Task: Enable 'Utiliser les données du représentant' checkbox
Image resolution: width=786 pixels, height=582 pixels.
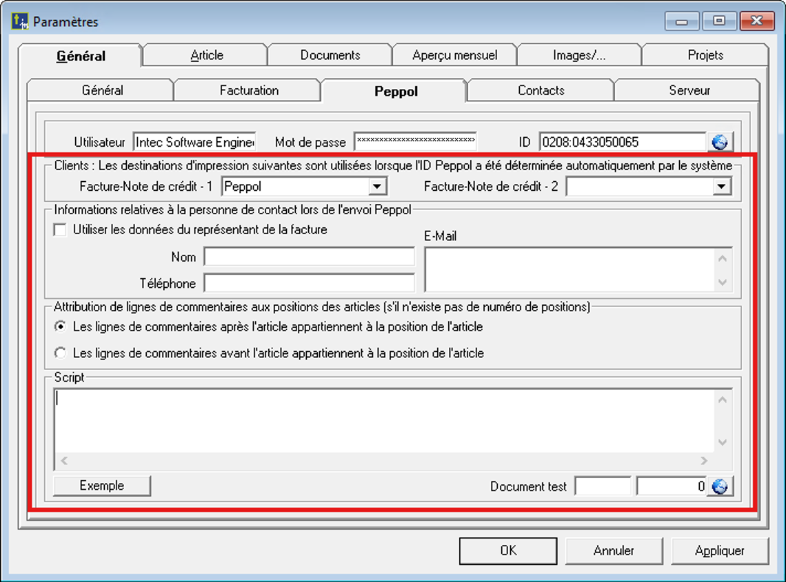Action: click(60, 231)
